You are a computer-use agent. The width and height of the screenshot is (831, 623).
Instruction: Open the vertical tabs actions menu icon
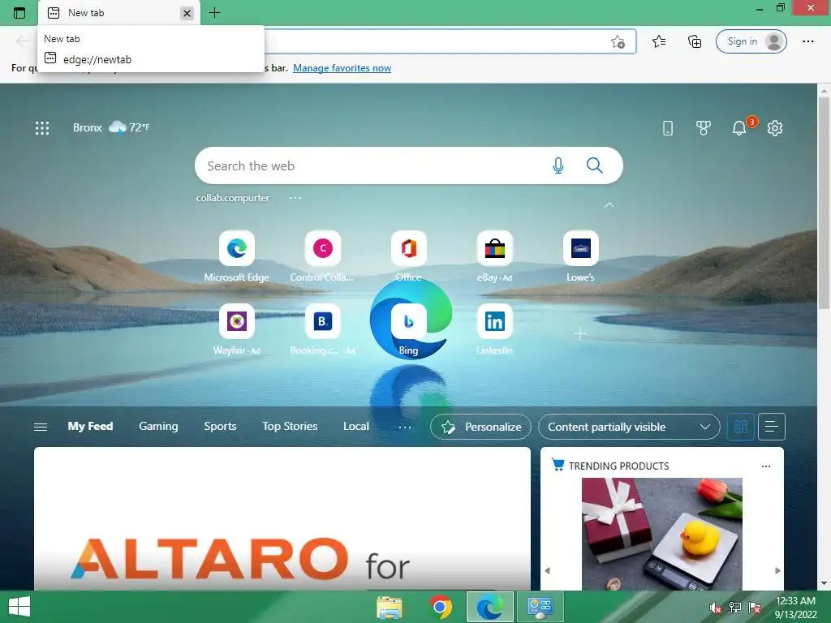point(19,13)
